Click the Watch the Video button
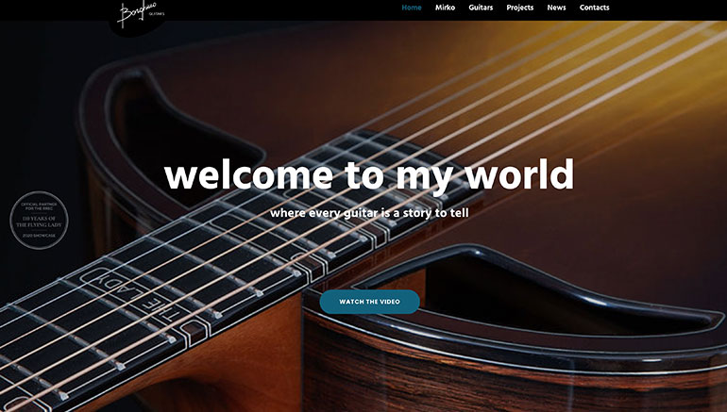The image size is (727, 412). (x=369, y=302)
